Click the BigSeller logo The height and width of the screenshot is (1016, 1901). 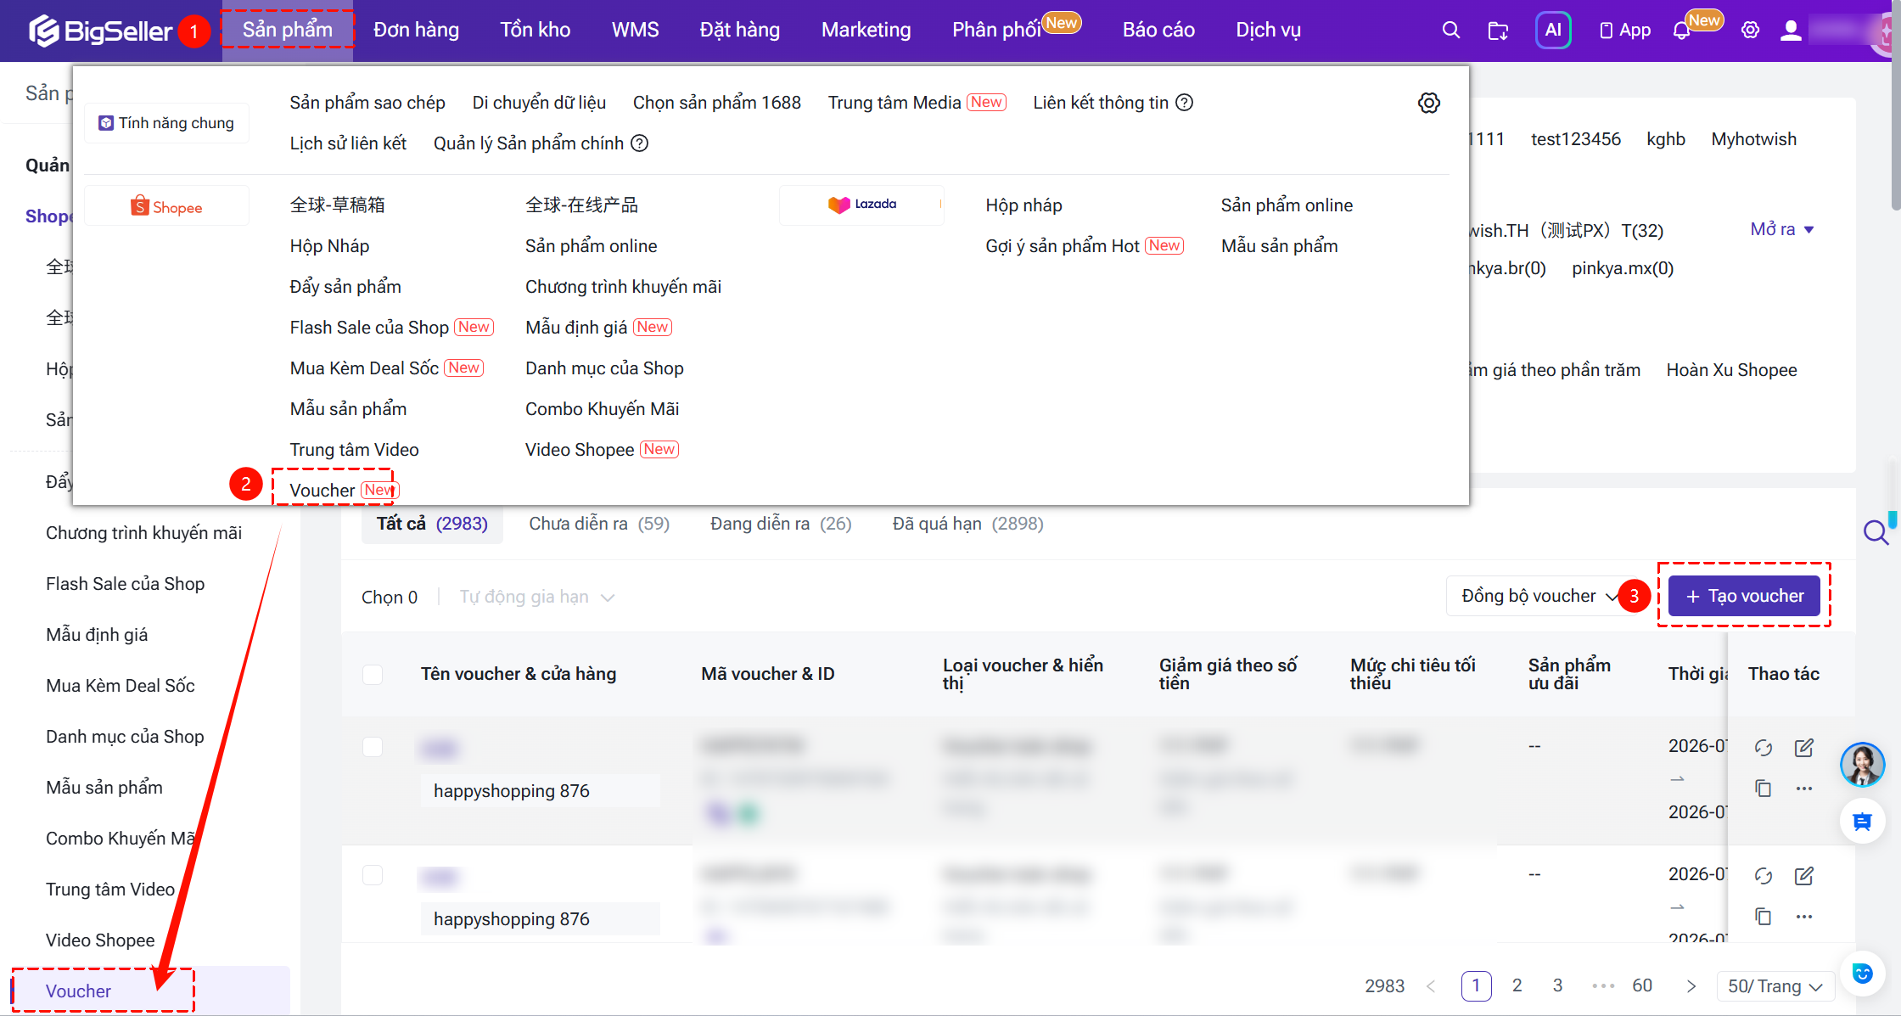[x=100, y=31]
